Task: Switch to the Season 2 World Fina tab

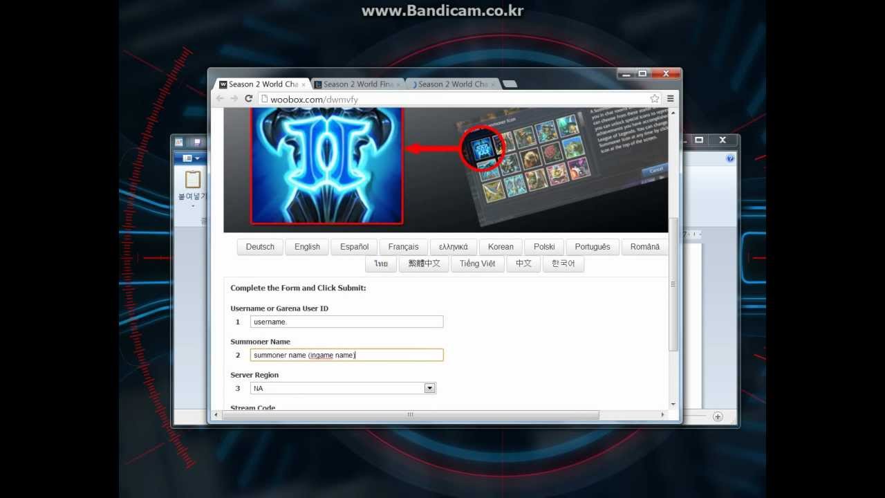Action: [x=356, y=84]
